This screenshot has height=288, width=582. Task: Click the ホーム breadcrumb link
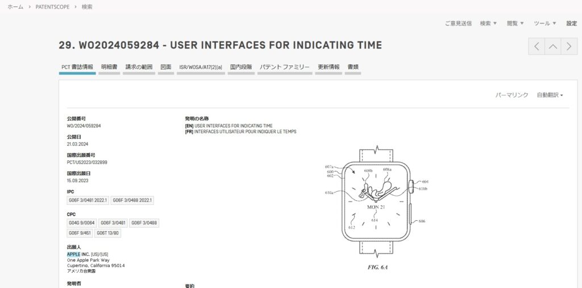click(15, 7)
